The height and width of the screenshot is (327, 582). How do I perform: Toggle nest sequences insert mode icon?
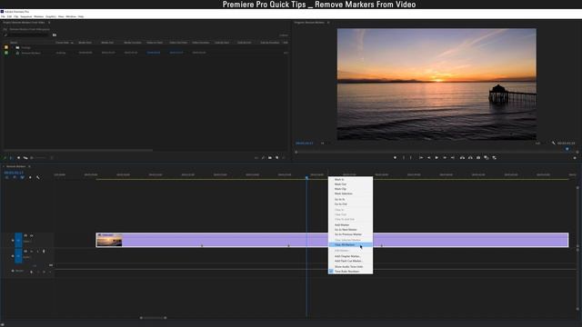[x=6, y=178]
